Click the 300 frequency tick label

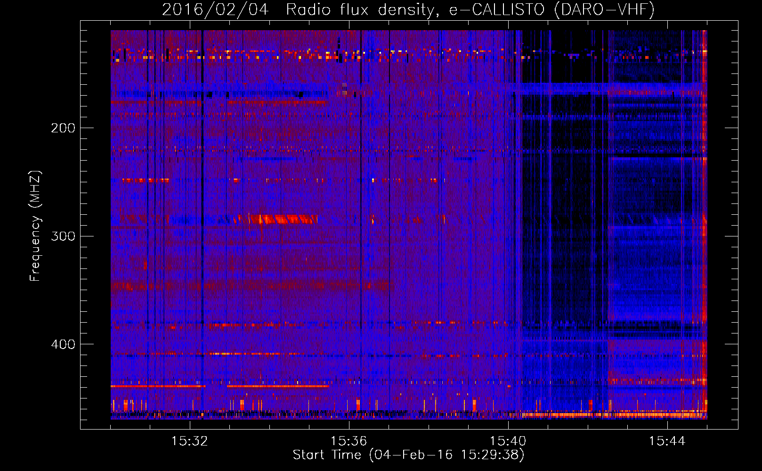click(x=63, y=236)
